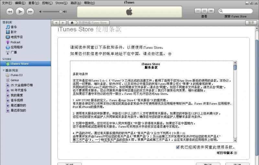
Task: Click the Play button in the toolbar
Action: (20, 12)
